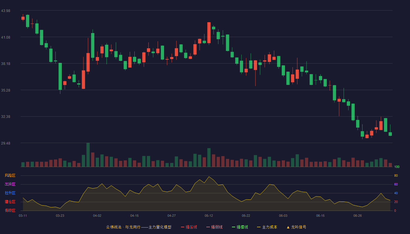Click the blue 40 indicator axis value
This screenshot has height=234, width=410.
pos(396,193)
